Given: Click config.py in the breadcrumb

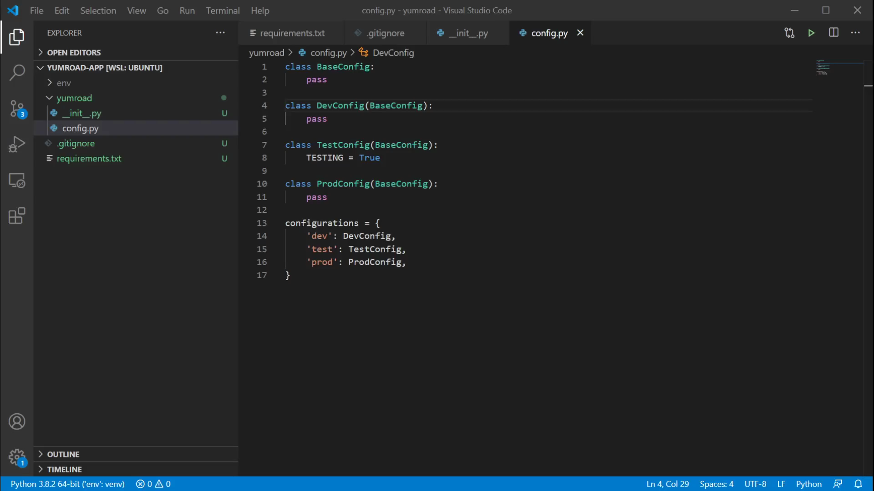Looking at the screenshot, I should click(323, 53).
